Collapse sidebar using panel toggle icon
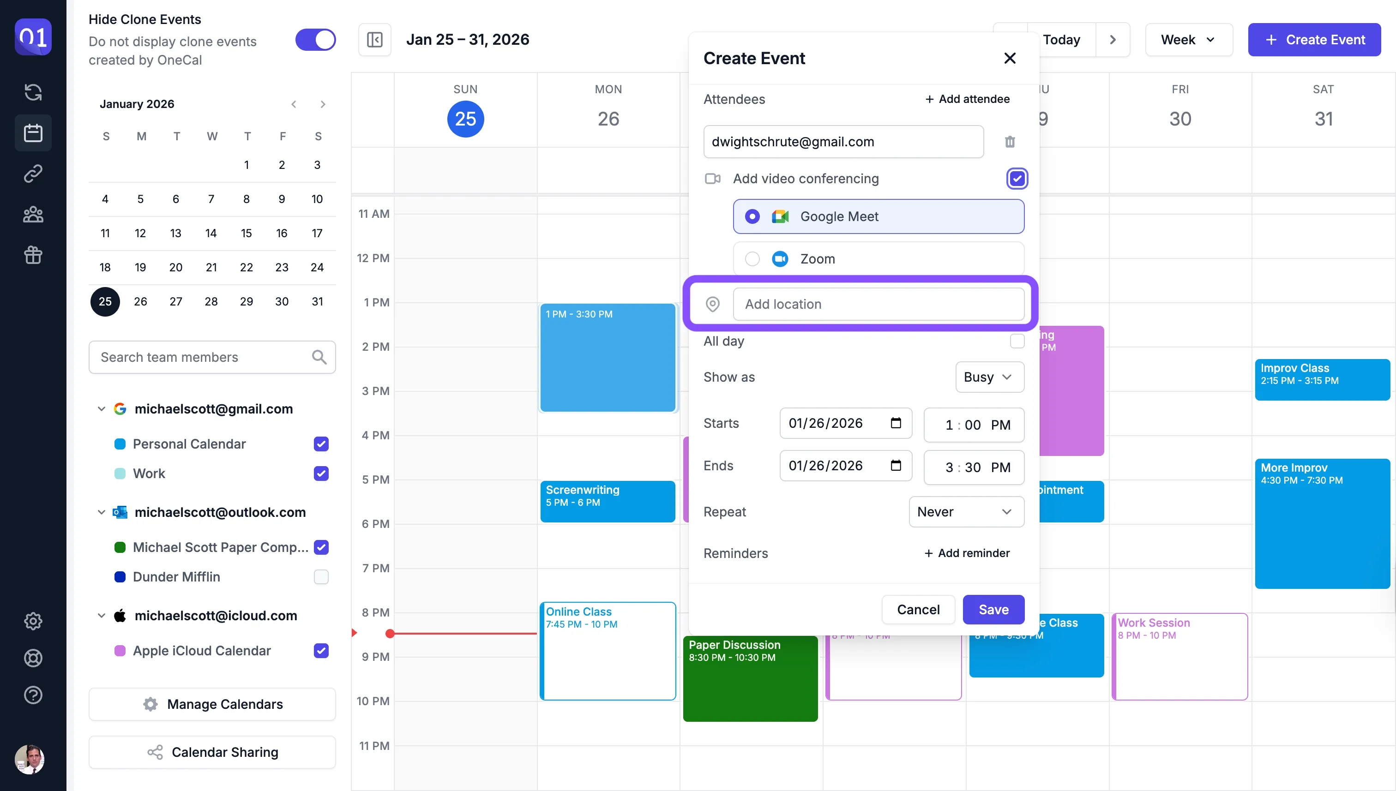The height and width of the screenshot is (791, 1396). click(374, 40)
